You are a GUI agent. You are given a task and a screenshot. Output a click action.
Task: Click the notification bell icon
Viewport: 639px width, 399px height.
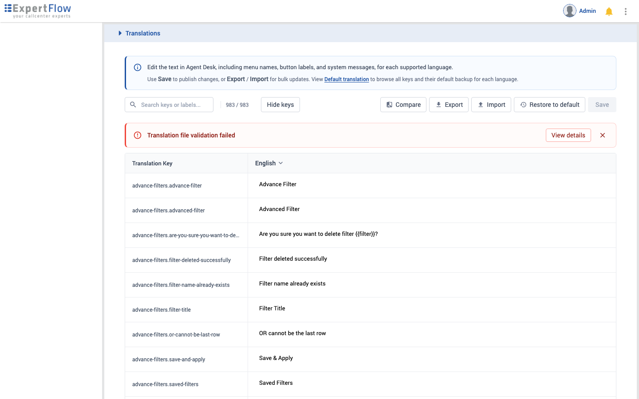pyautogui.click(x=609, y=12)
